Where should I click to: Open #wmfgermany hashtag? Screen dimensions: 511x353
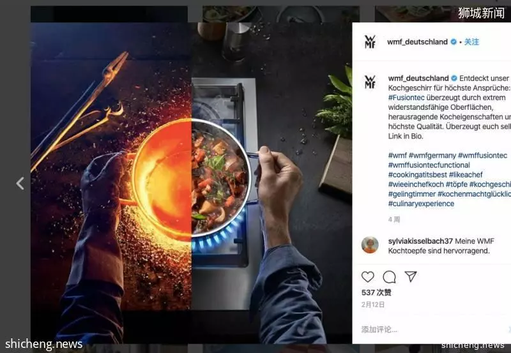pos(432,155)
